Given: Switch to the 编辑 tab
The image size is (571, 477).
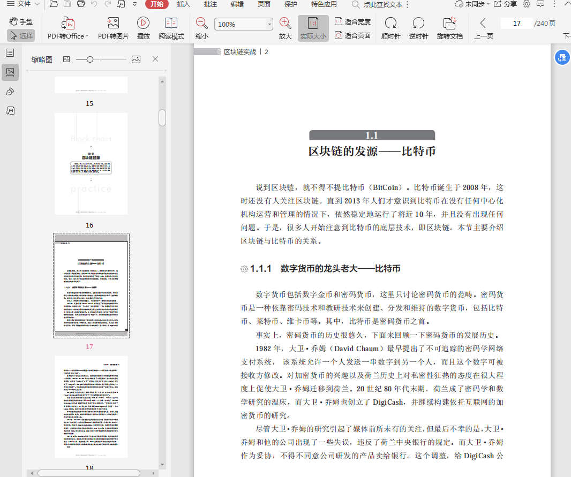Looking at the screenshot, I should [x=237, y=4].
